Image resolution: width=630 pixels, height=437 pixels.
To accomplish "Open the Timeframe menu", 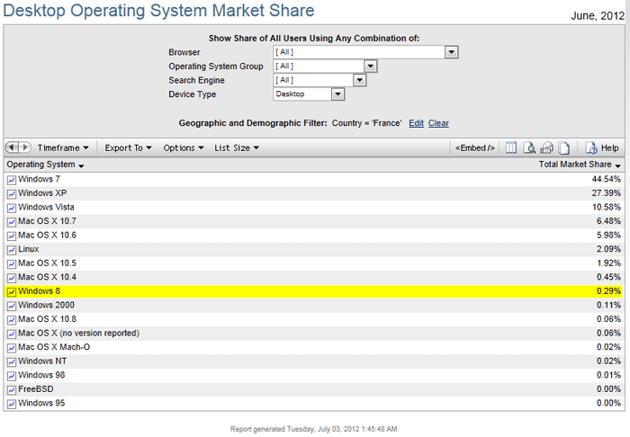I will (x=63, y=148).
